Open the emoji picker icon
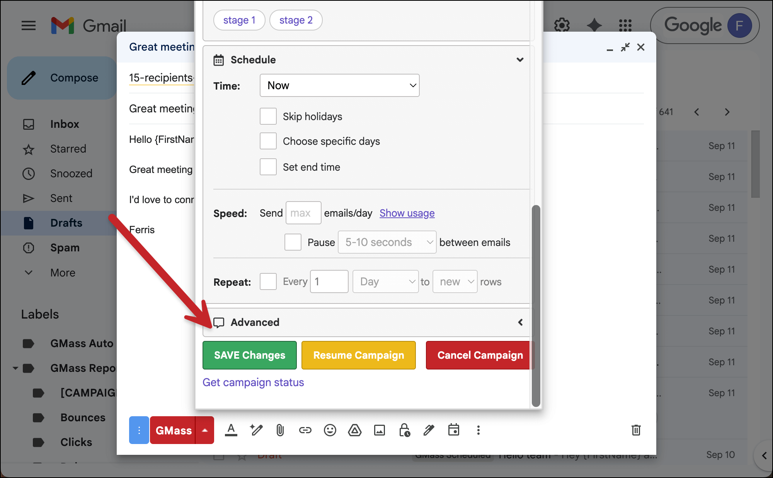 330,430
